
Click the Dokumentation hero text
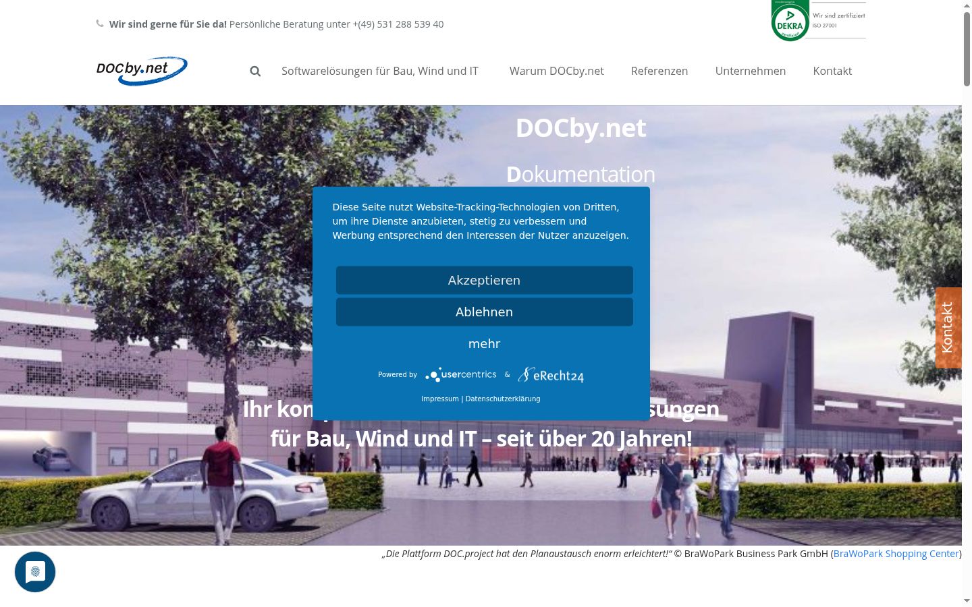click(580, 174)
